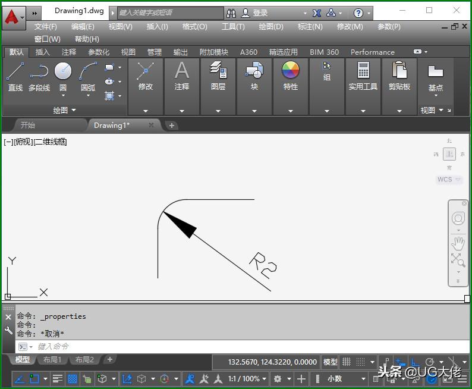Click the 登录 sign-in button
This screenshot has height=389, width=472.
click(260, 12)
